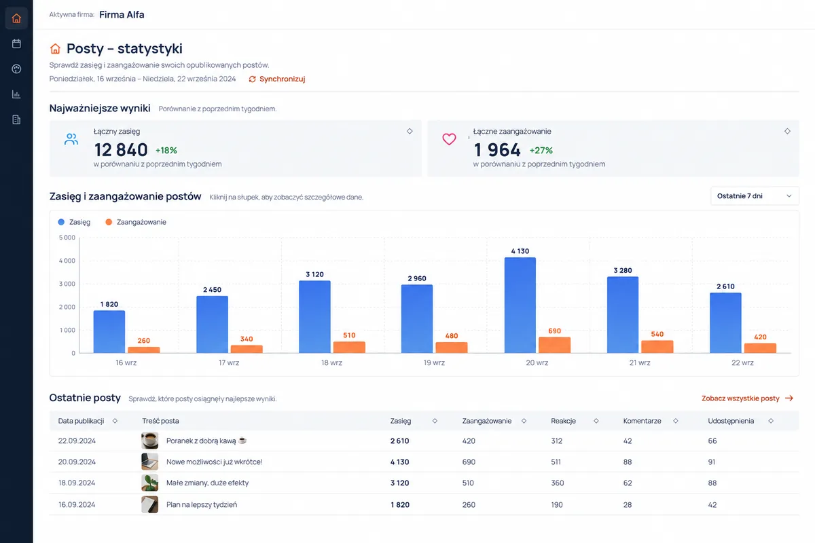Viewport: 815px width, 543px height.
Task: Click date 20.09.2024 in table
Action: tap(77, 462)
